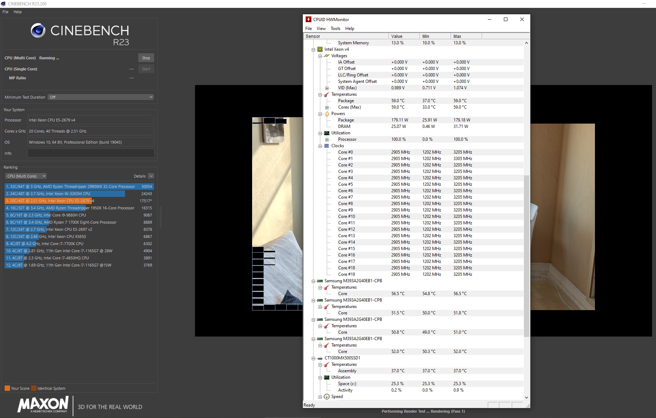Open the Minimum Test Duration dropdown
The width and height of the screenshot is (656, 418).
click(101, 97)
